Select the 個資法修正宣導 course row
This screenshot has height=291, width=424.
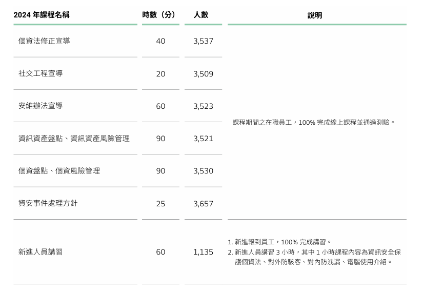44,41
